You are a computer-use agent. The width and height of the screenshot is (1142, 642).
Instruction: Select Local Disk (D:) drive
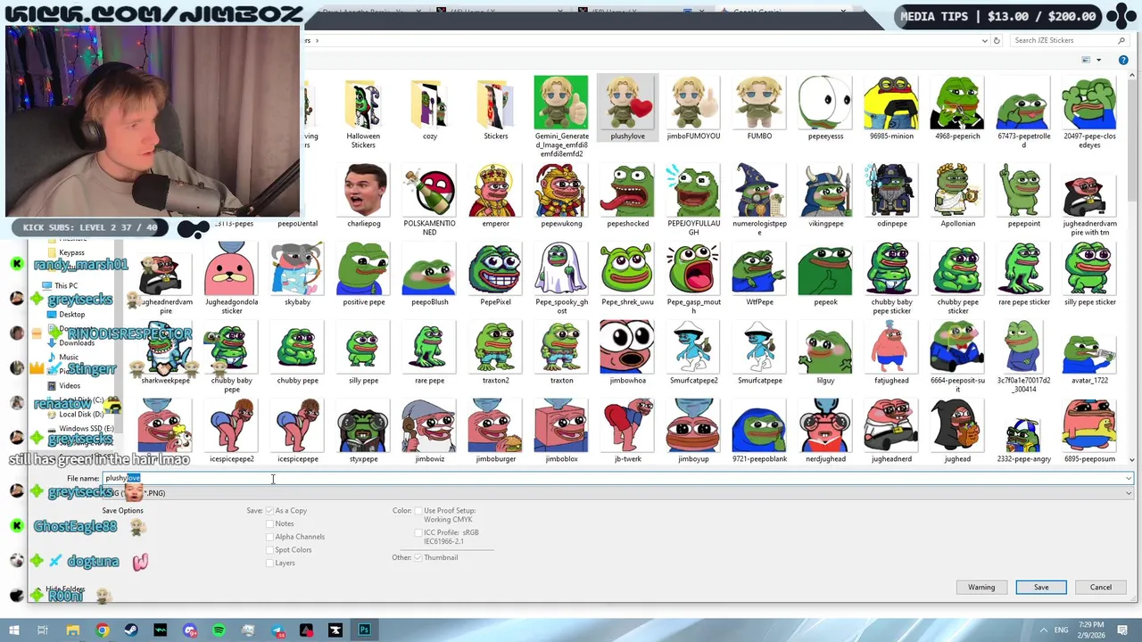tap(81, 415)
